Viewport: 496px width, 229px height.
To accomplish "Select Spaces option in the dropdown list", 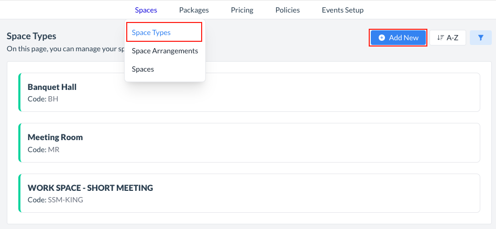I will tap(143, 69).
